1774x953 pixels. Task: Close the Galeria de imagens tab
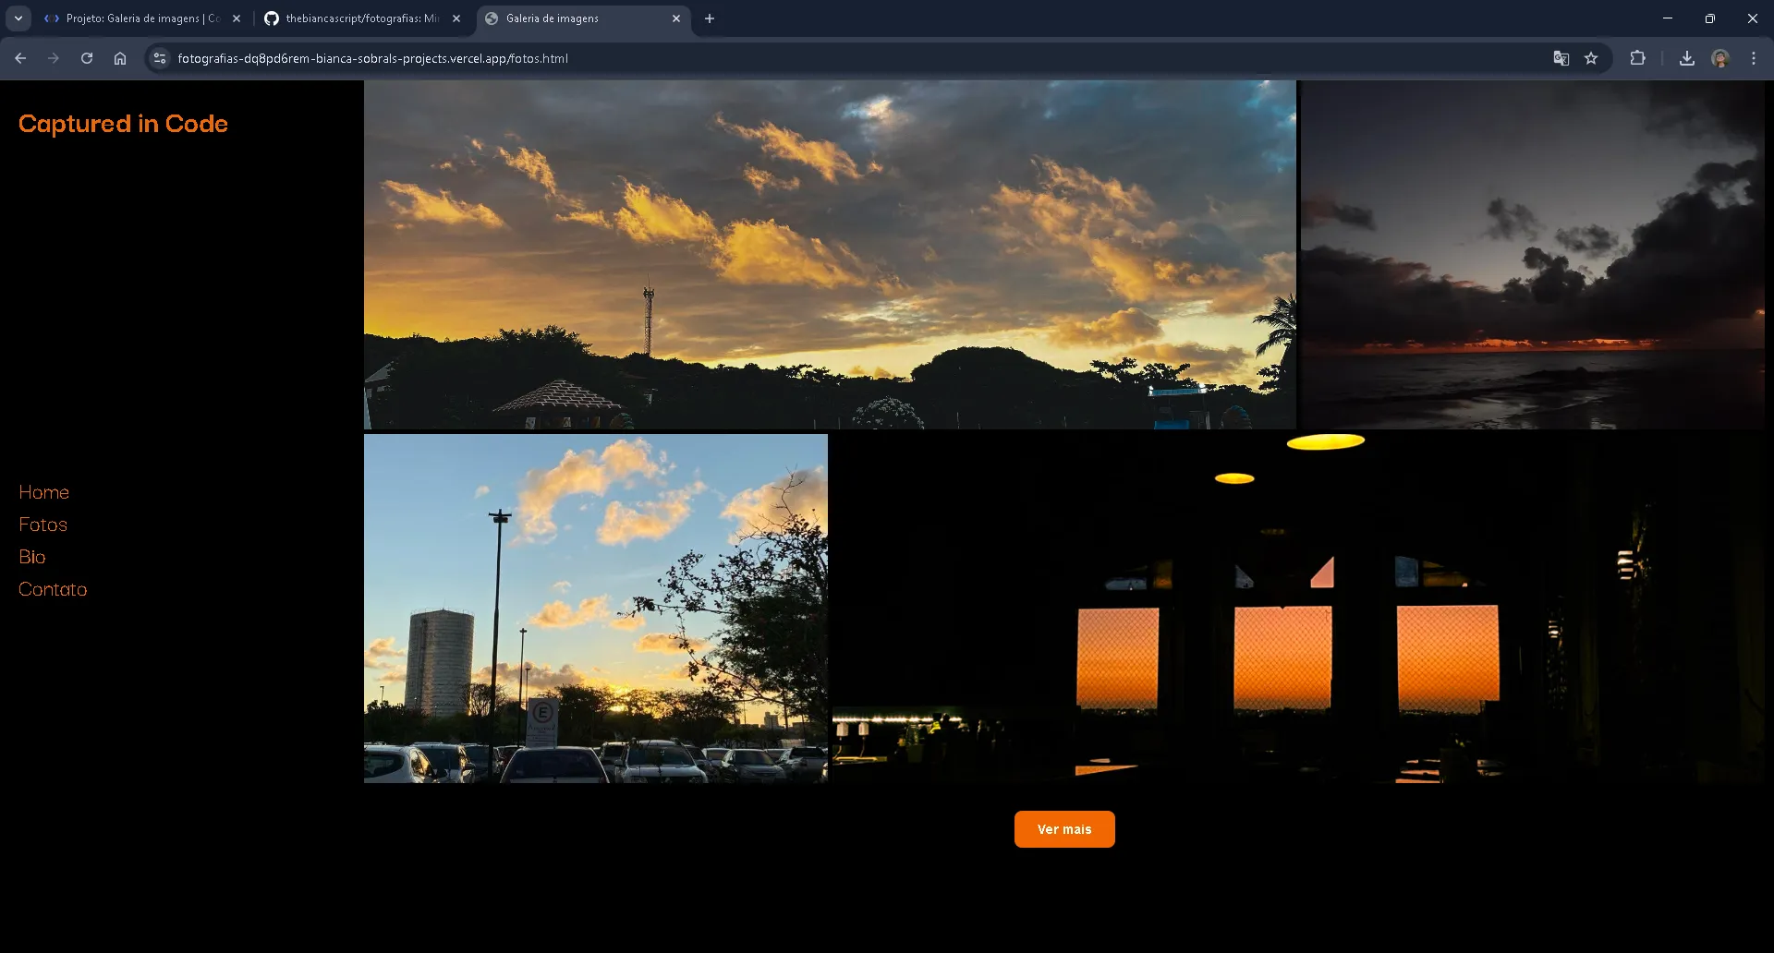pos(676,18)
